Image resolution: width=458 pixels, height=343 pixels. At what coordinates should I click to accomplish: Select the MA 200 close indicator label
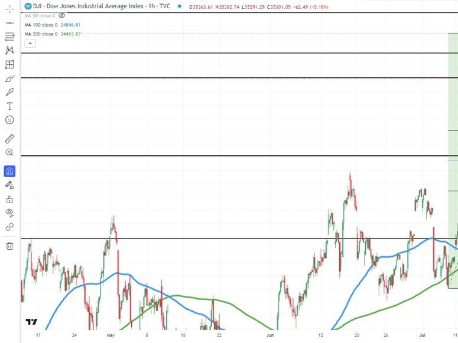click(41, 34)
